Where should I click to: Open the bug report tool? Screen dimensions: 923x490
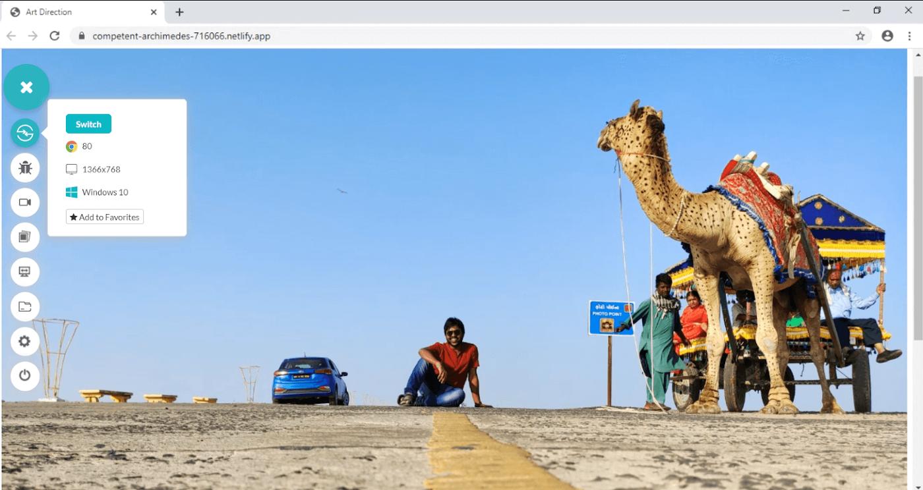25,168
